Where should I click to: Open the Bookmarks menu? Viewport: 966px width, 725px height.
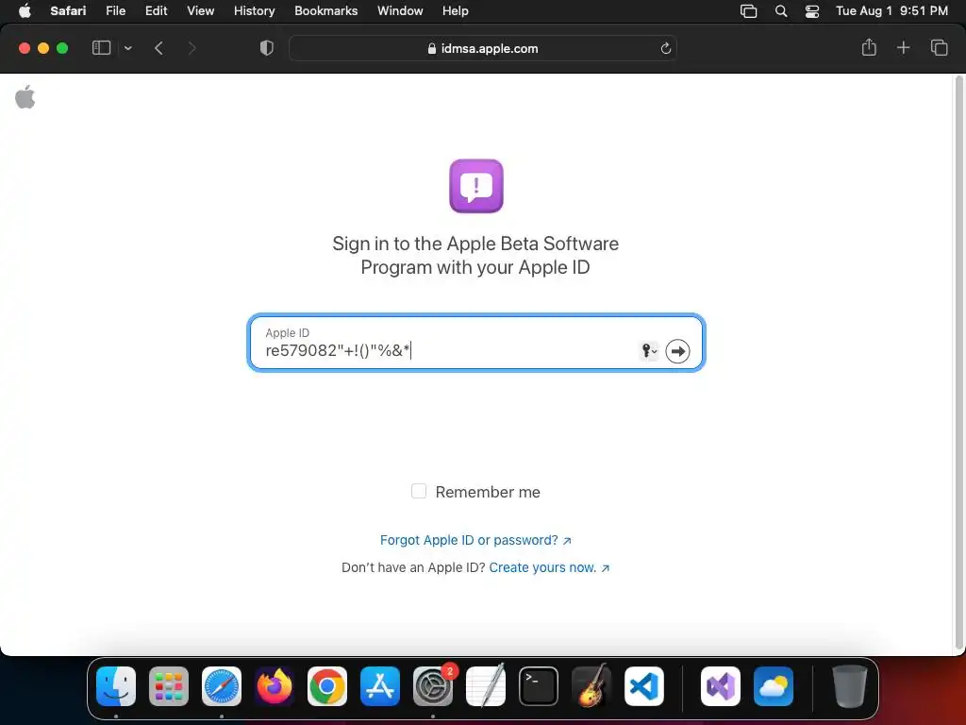click(x=325, y=11)
